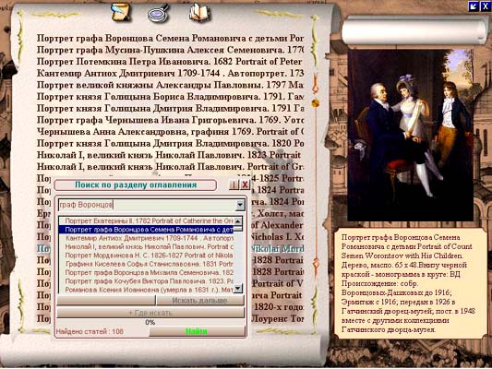Select result 'Портрет Екатерины II. 1782'
Image resolution: width=492 pixels, height=369 pixels.
click(149, 220)
